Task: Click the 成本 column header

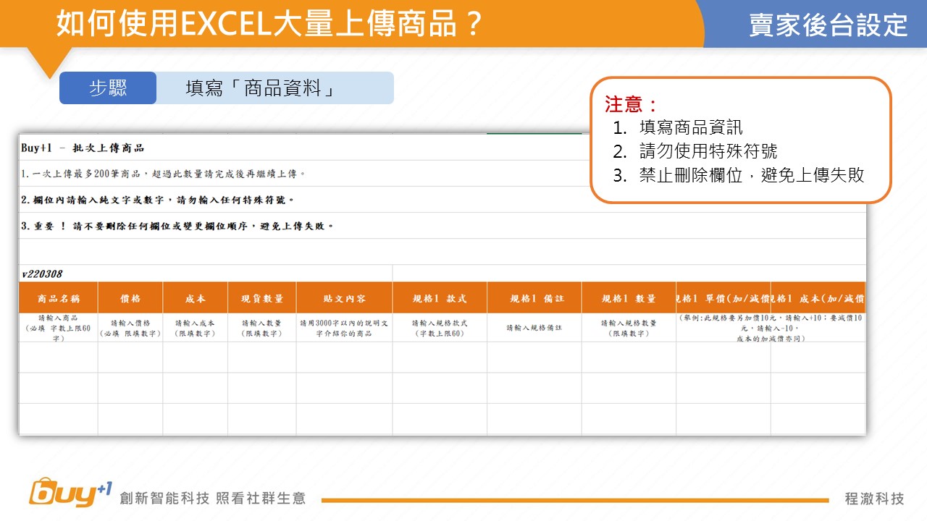Action: [x=196, y=298]
